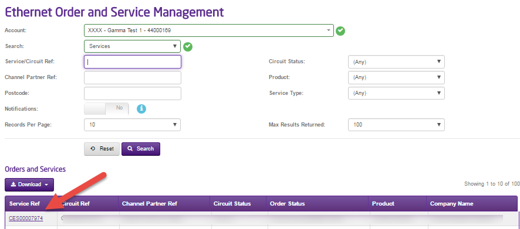
Task: Expand the Product dropdown
Action: (396, 77)
